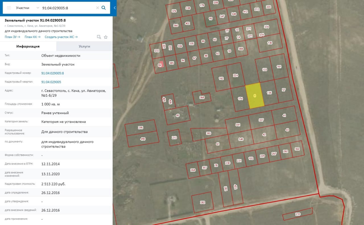Select parcel 174 on the map
This screenshot has height=225, width=364.
pyautogui.click(x=240, y=99)
